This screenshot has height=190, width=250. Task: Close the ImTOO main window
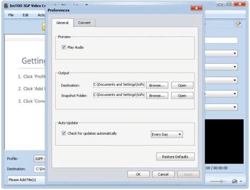(x=240, y=4)
